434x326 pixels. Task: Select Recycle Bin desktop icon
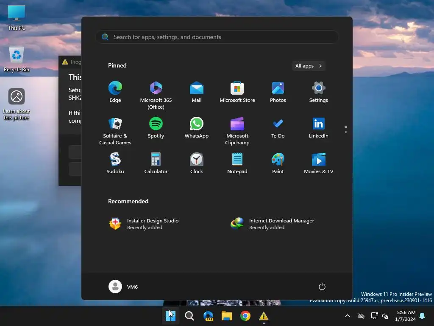(17, 59)
